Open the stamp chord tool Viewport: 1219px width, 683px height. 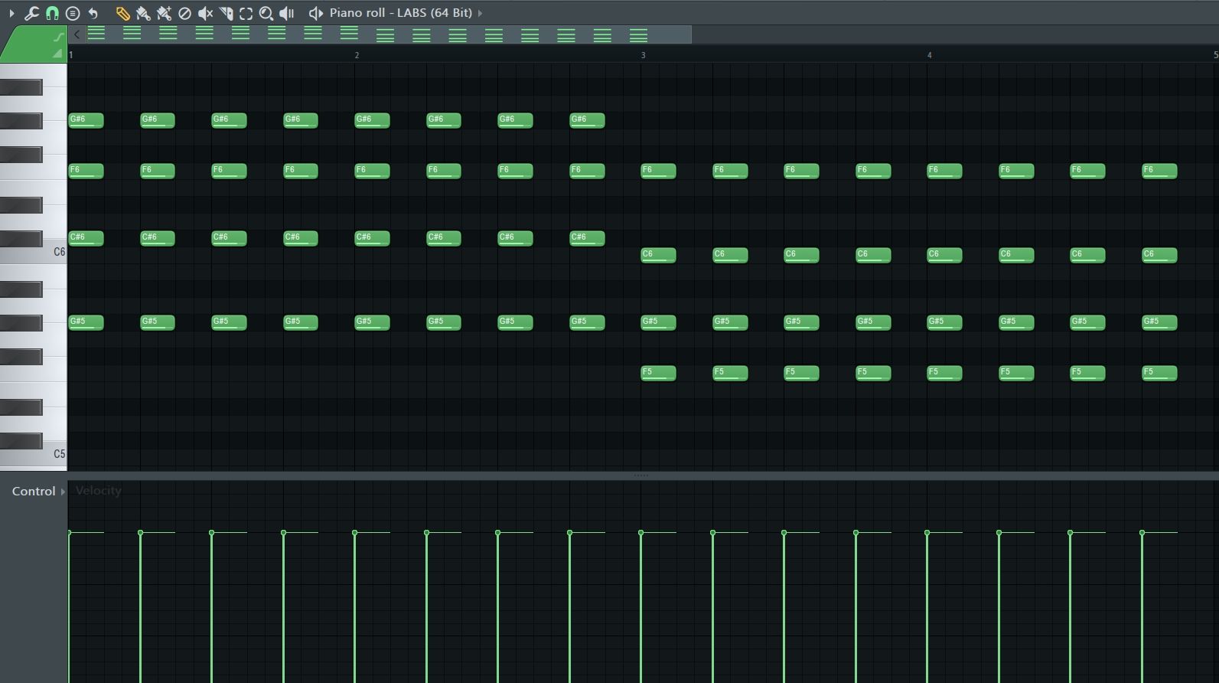tap(73, 13)
